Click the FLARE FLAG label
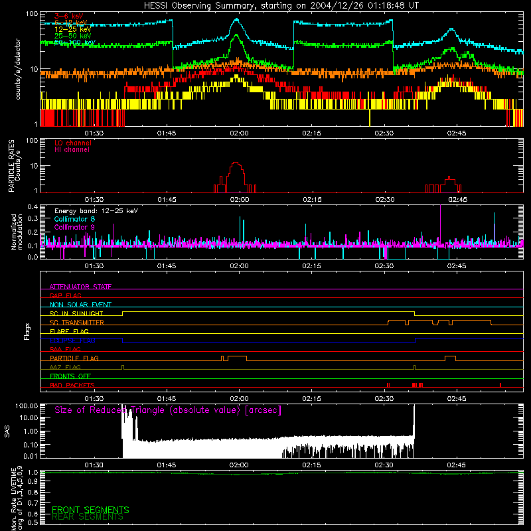Image resolution: width=531 pixels, height=531 pixels. [69, 331]
